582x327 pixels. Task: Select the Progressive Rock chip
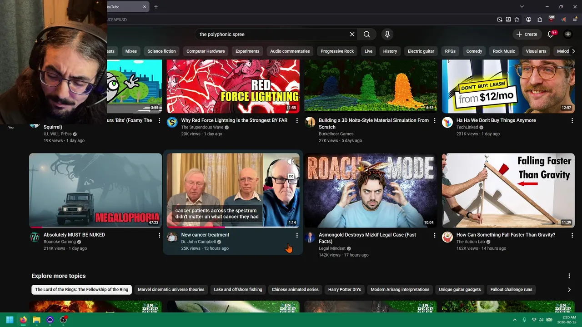[x=337, y=51]
